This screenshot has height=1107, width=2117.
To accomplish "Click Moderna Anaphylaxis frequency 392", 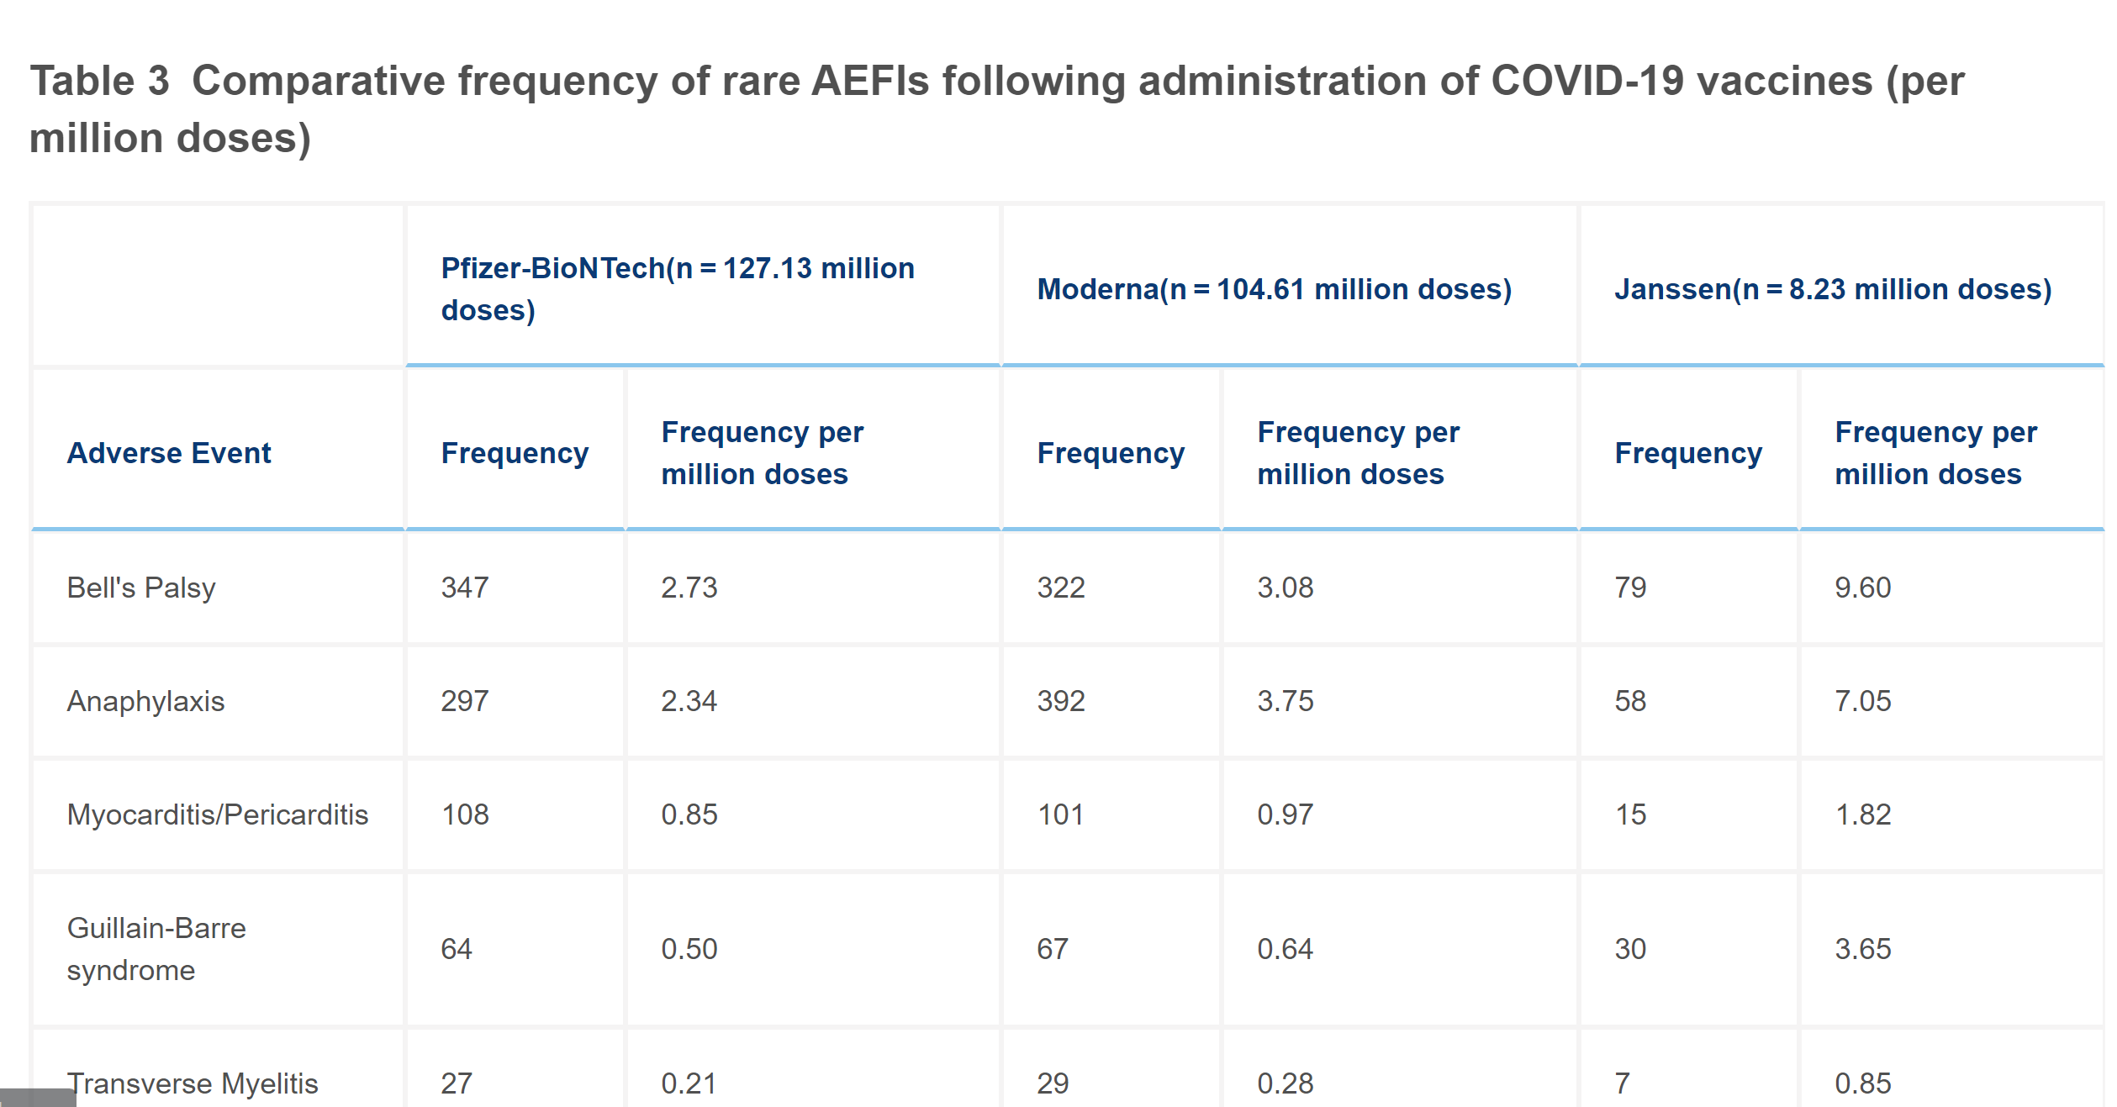I will tap(1061, 701).
